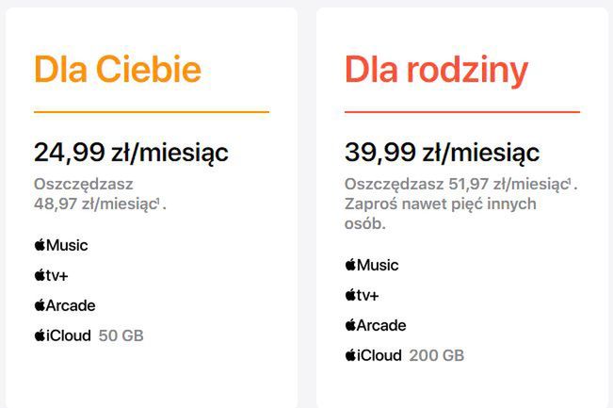Open footnote 1 after 51,97 zł/miesiąc
This screenshot has height=408, width=613.
point(570,179)
